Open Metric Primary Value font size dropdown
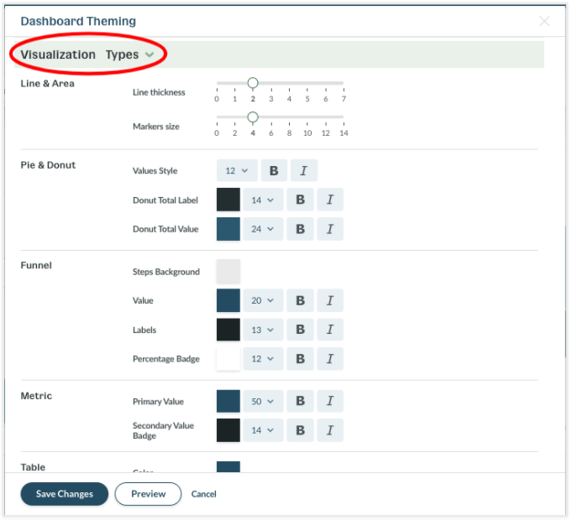Image resolution: width=572 pixels, height=520 pixels. [x=263, y=402]
